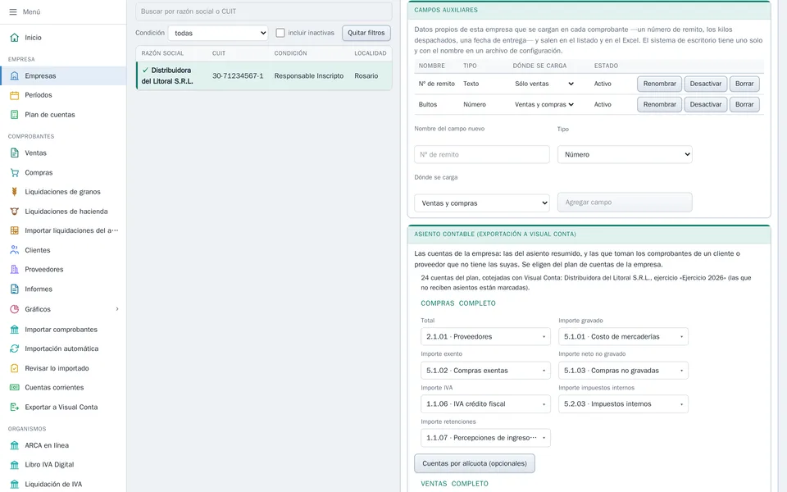Click the Clientes people icon

tap(15, 250)
